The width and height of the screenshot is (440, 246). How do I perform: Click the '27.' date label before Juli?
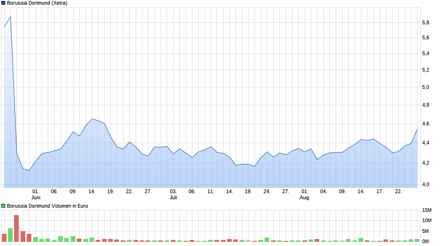[148, 192]
